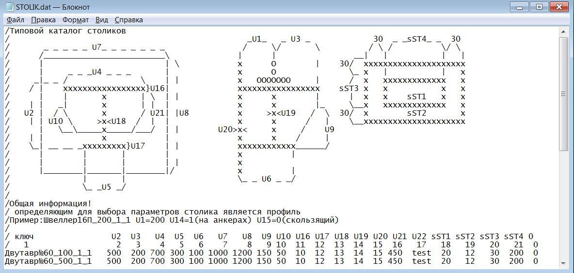Click the 'ключ' column header text
The image size is (574, 273).
pos(24,237)
